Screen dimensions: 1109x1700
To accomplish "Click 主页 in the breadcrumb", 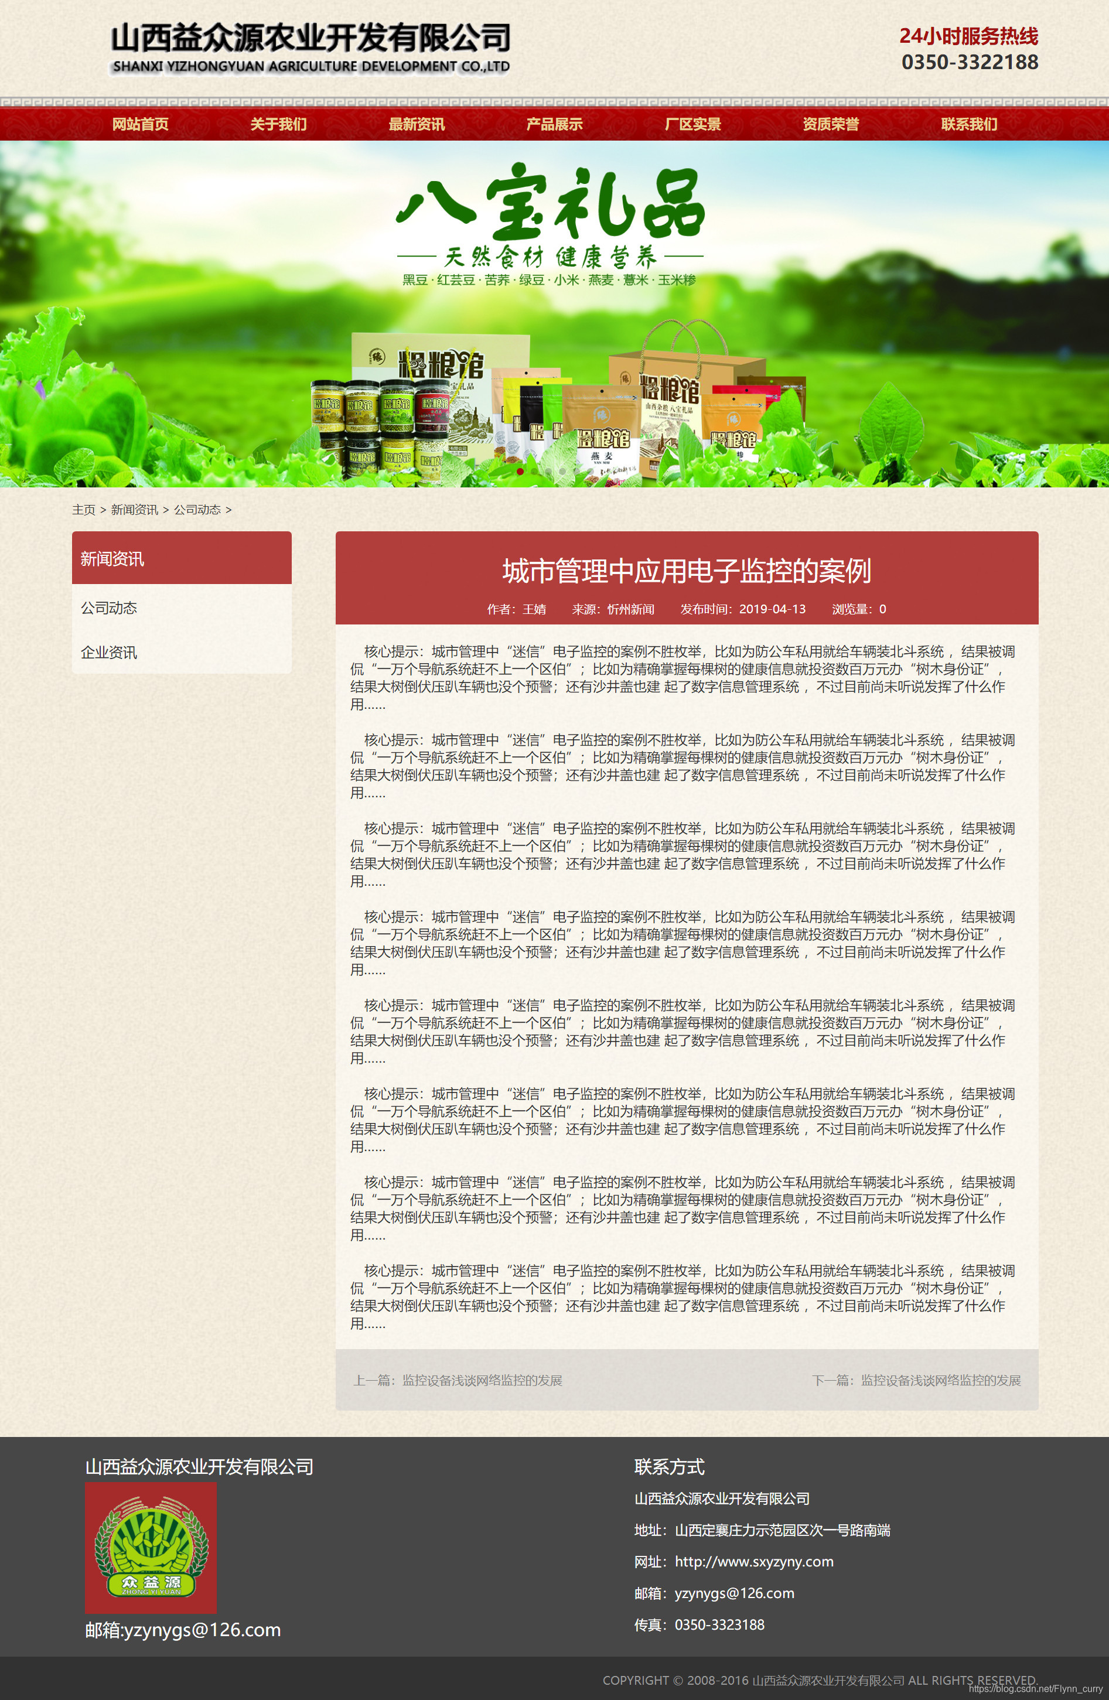I will tap(84, 509).
